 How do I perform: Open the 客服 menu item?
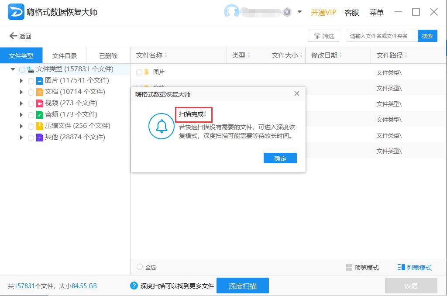[352, 13]
